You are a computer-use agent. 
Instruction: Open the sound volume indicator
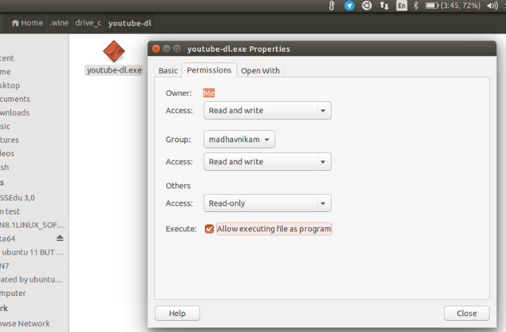(x=492, y=6)
